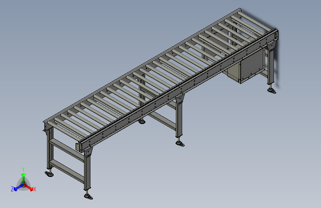Click the blue Z axis of the orientation triad
The height and width of the screenshot is (208, 321).
coord(19,188)
